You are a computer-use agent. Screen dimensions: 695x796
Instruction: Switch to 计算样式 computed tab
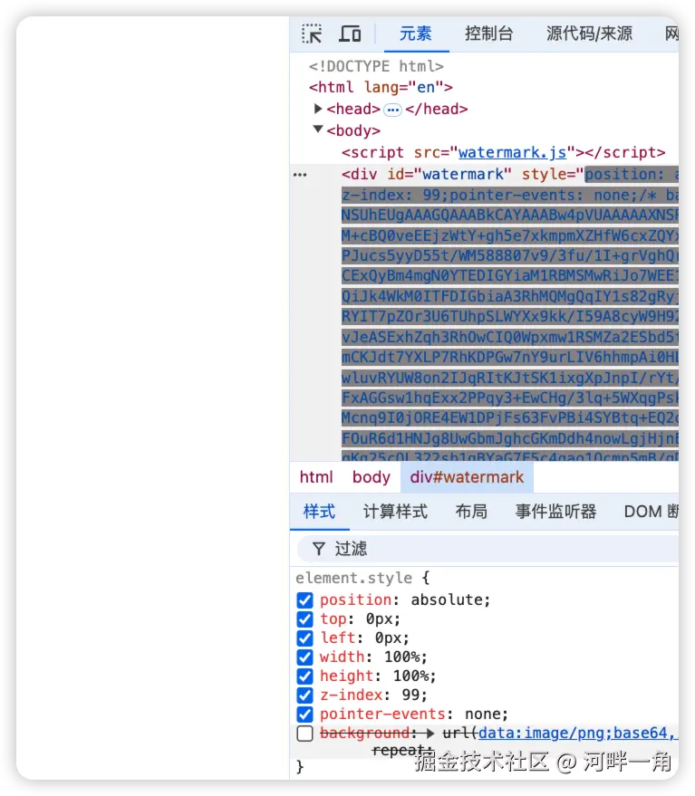395,512
